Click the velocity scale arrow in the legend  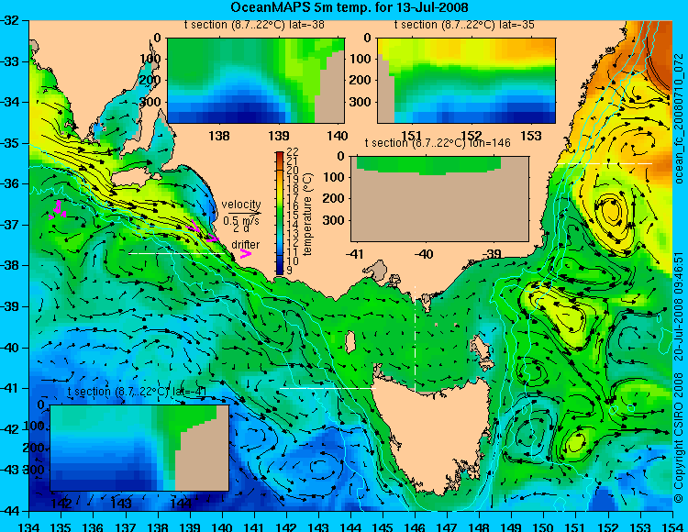pos(245,213)
